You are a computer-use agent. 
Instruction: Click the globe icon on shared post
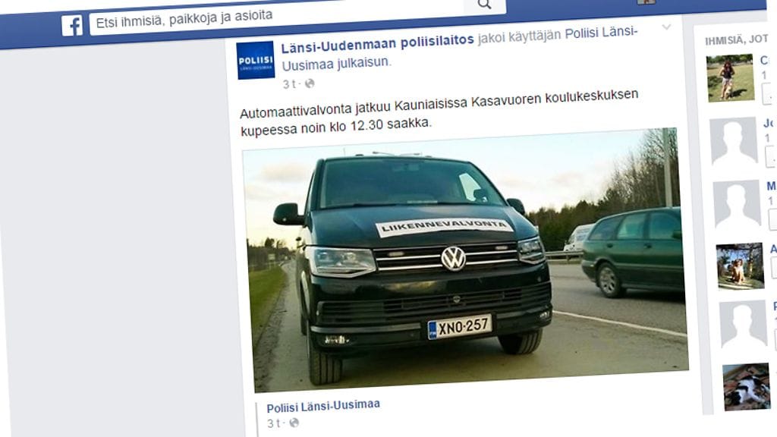(294, 423)
